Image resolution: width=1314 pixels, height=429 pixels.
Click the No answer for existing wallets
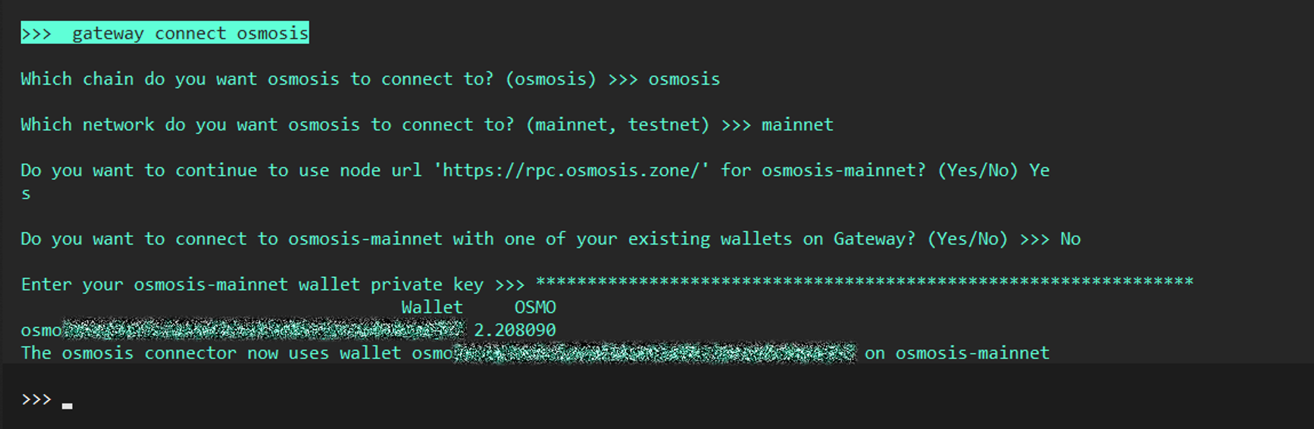pyautogui.click(x=1070, y=239)
